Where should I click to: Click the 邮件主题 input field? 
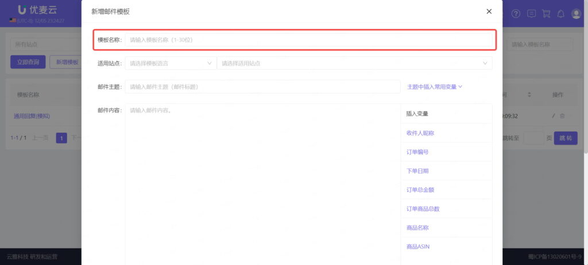click(262, 87)
